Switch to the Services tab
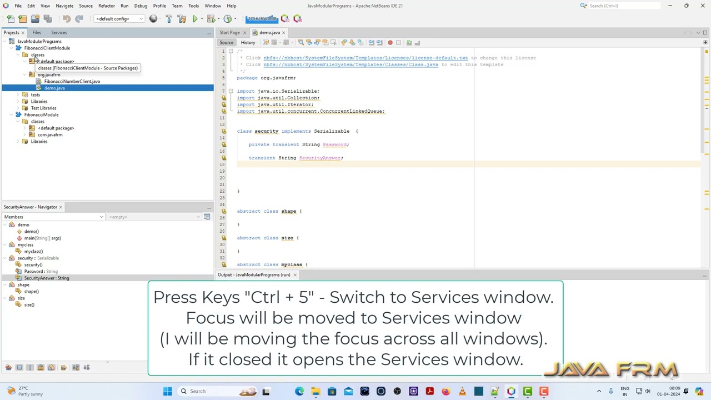 pos(59,32)
